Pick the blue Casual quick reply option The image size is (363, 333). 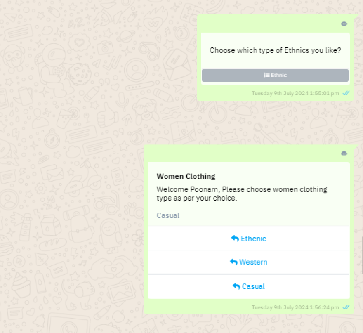tap(249, 286)
